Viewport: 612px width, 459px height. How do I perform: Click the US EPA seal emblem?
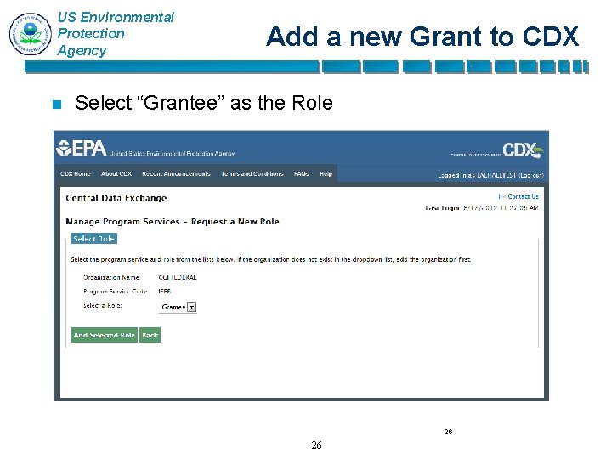point(30,33)
